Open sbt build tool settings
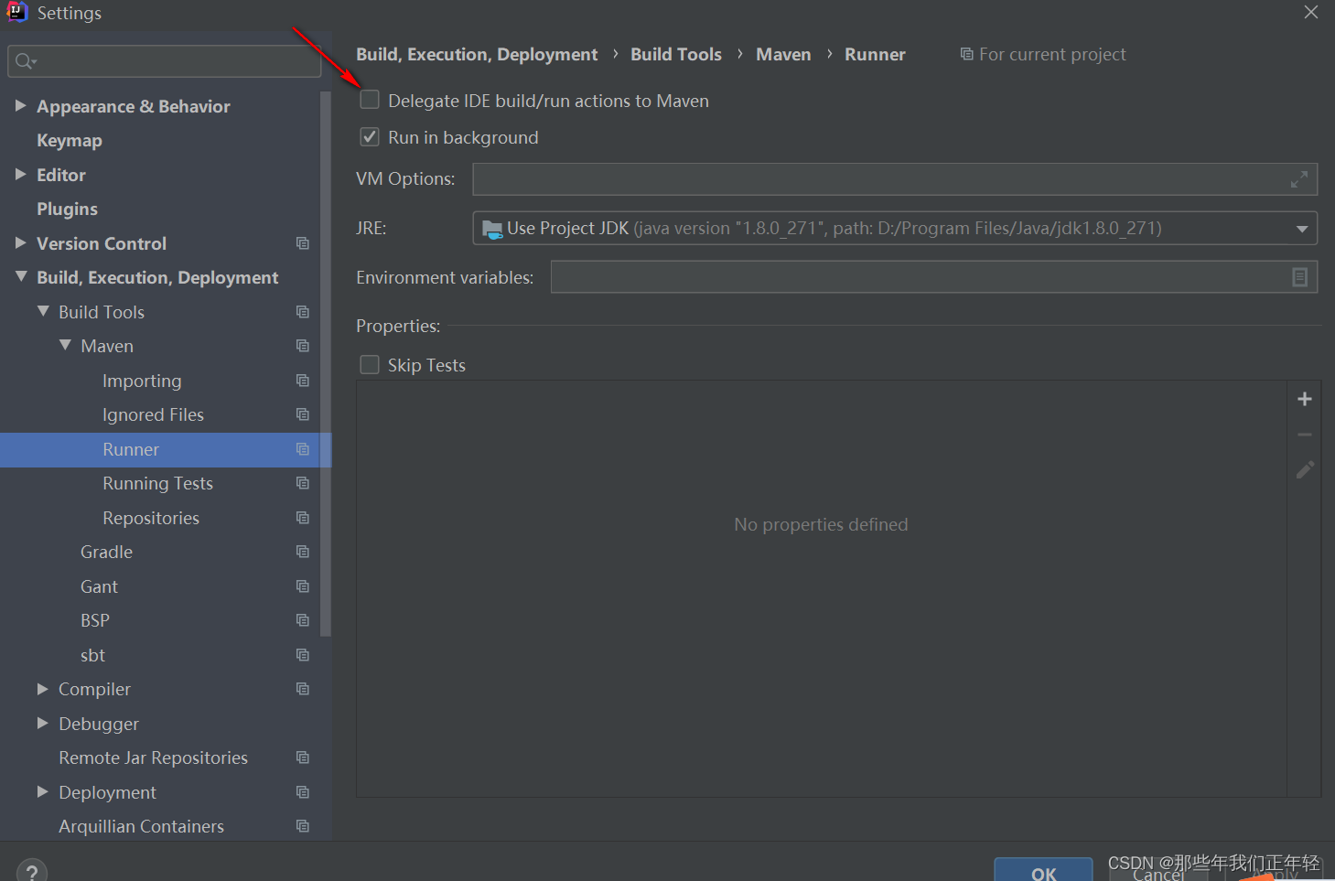The image size is (1335, 881). [92, 655]
